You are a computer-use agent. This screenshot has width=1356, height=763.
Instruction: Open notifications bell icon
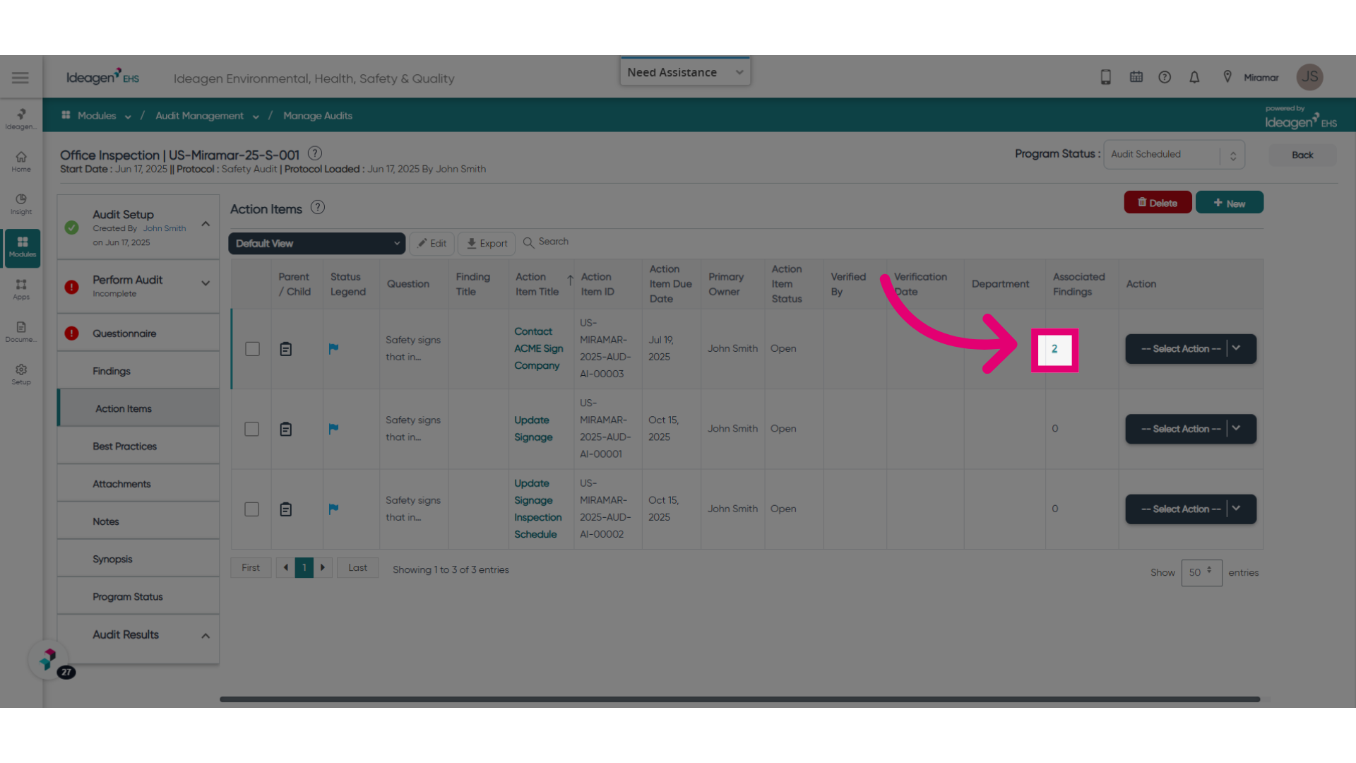[1194, 77]
